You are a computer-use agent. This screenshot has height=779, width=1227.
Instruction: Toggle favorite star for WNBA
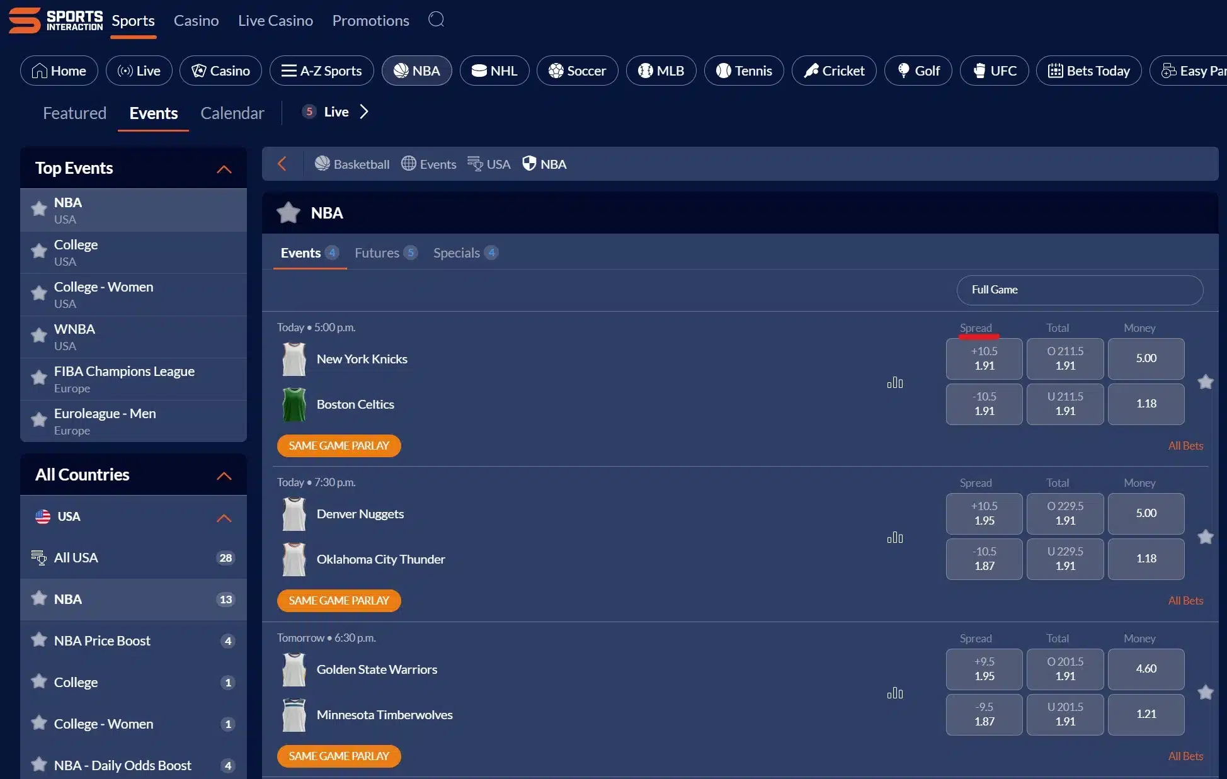[x=39, y=336]
